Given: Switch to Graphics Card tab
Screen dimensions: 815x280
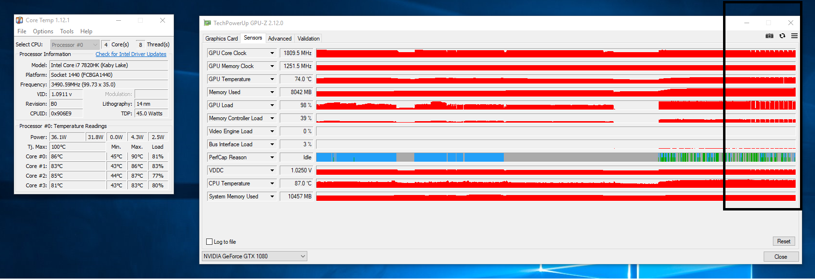Looking at the screenshot, I should tap(222, 39).
